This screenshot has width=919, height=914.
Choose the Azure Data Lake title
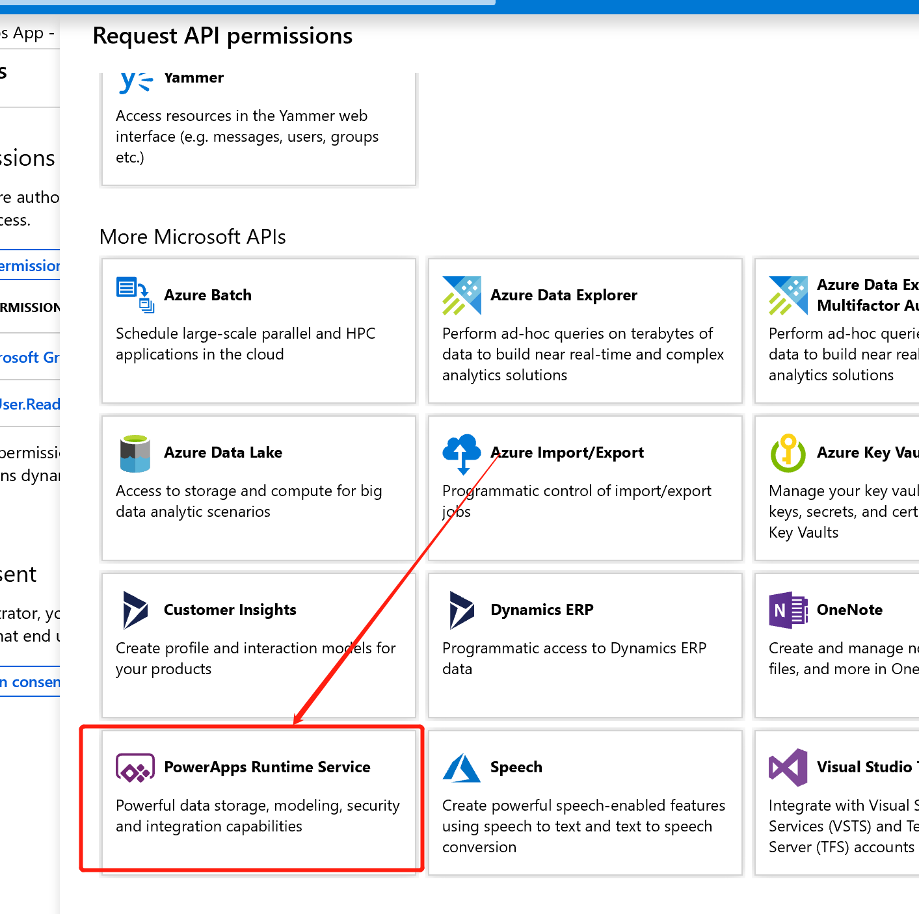(223, 452)
